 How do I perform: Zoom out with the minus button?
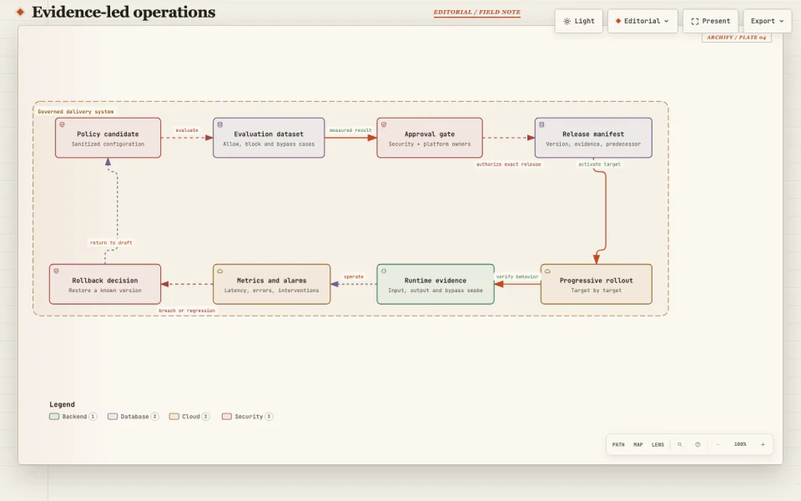[x=718, y=445]
